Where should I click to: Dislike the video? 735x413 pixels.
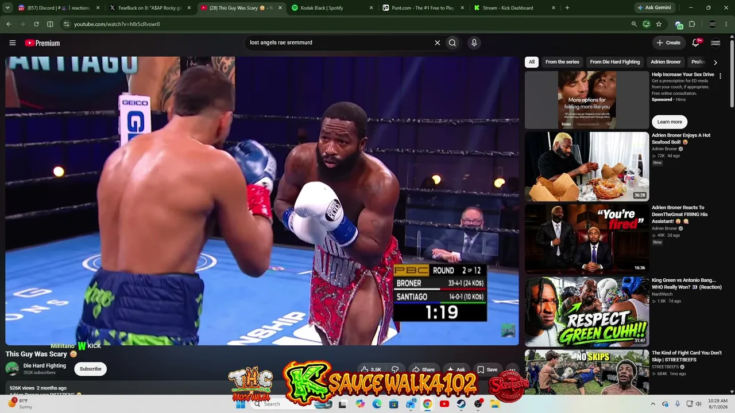click(x=395, y=369)
